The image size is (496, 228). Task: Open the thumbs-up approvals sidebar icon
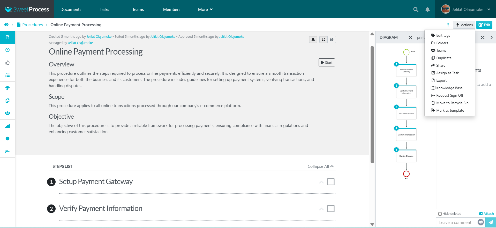tap(7, 63)
